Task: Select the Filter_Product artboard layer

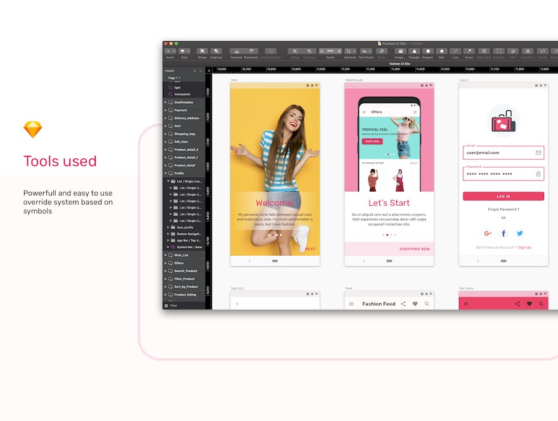Action: click(x=185, y=279)
